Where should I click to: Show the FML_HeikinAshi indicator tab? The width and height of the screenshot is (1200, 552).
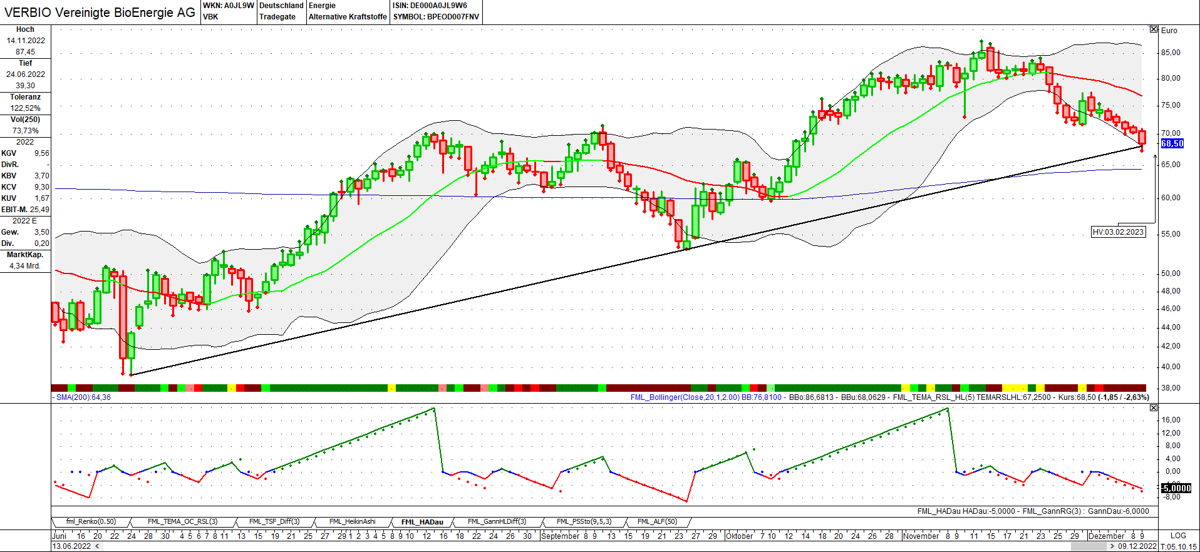tap(353, 522)
